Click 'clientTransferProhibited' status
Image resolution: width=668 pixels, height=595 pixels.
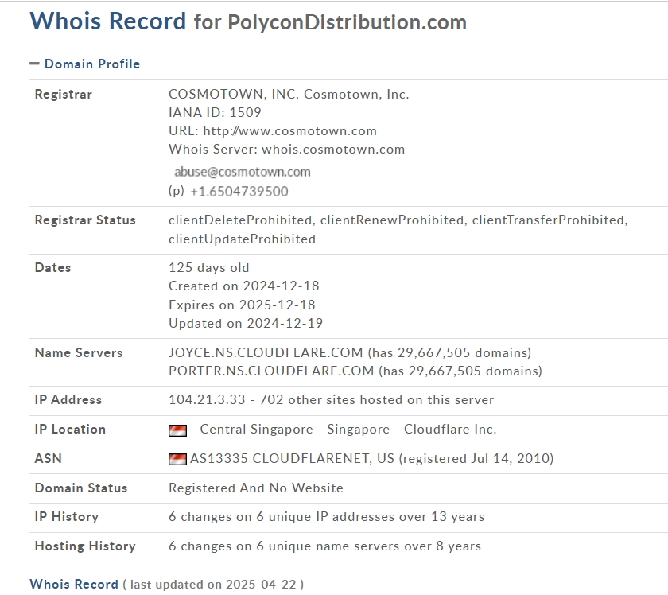pyautogui.click(x=548, y=220)
